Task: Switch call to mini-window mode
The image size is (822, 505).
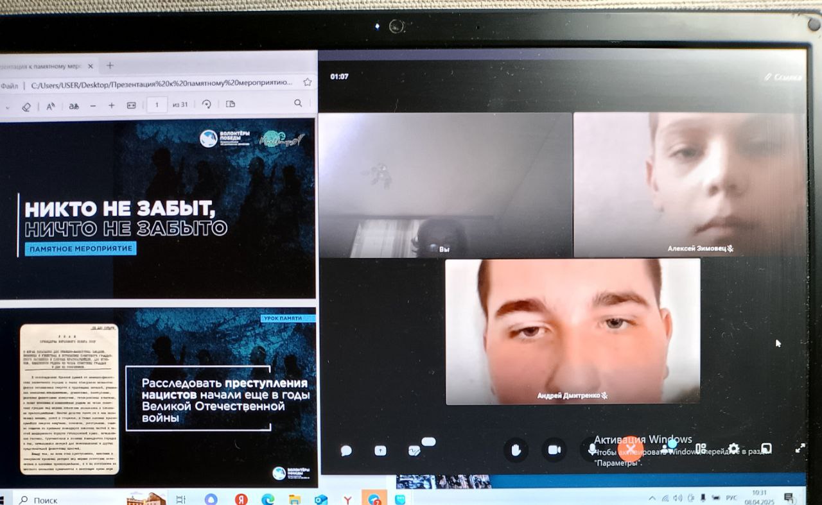Action: pyautogui.click(x=766, y=449)
